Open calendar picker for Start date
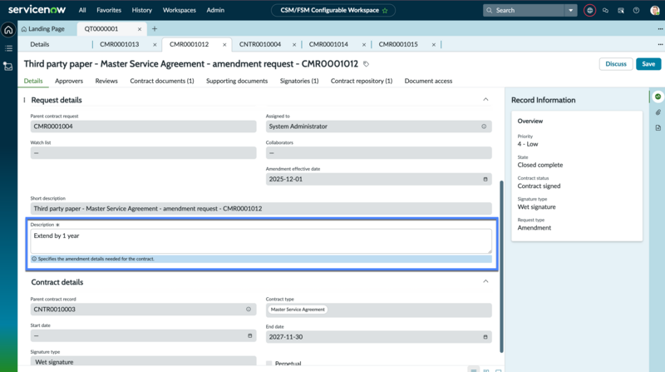This screenshot has width=665, height=372. [250, 335]
